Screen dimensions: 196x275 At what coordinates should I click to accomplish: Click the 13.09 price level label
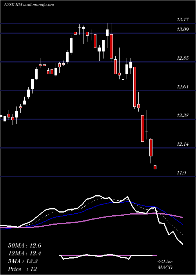[183, 29]
